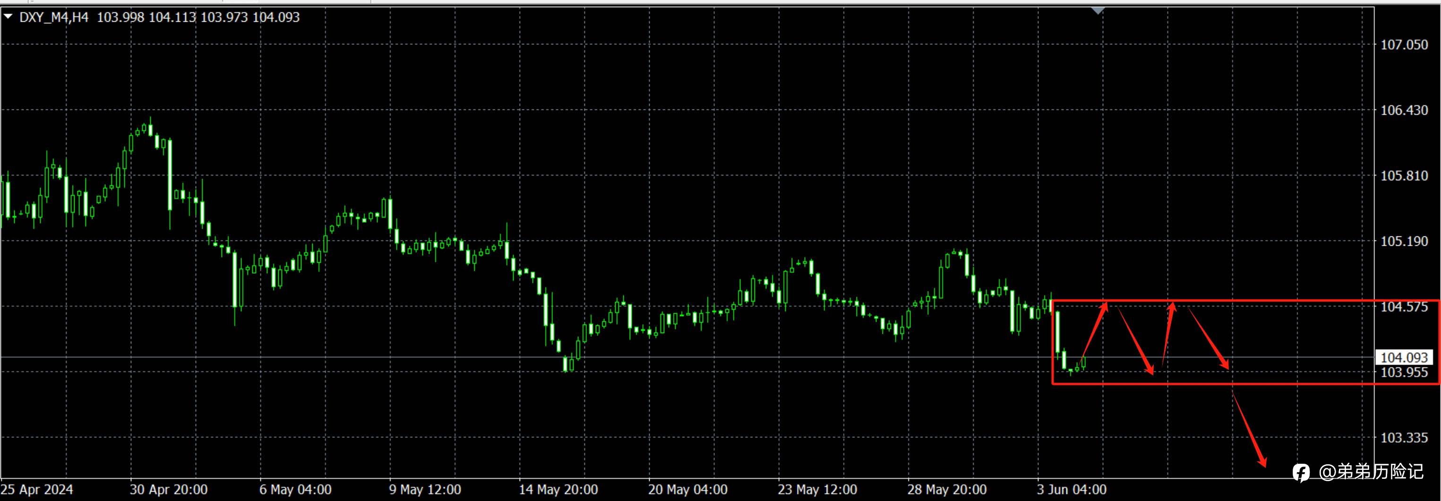The image size is (1441, 501).
Task: Click the DXY_M4,H4 symbol title text
Action: pos(54,17)
